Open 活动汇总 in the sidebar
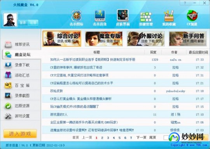 pos(20,75)
